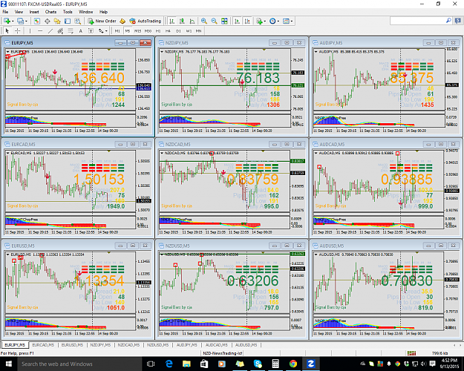
Task: Open the Periods clock icon
Action: (272, 21)
